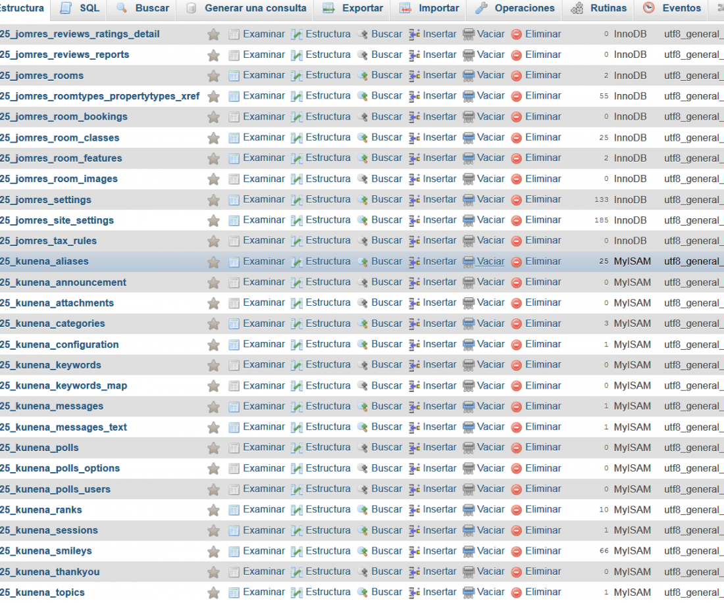The height and width of the screenshot is (603, 724).
Task: Click Examinar icon in 25_kunena_thankyou row
Action: pos(234,573)
